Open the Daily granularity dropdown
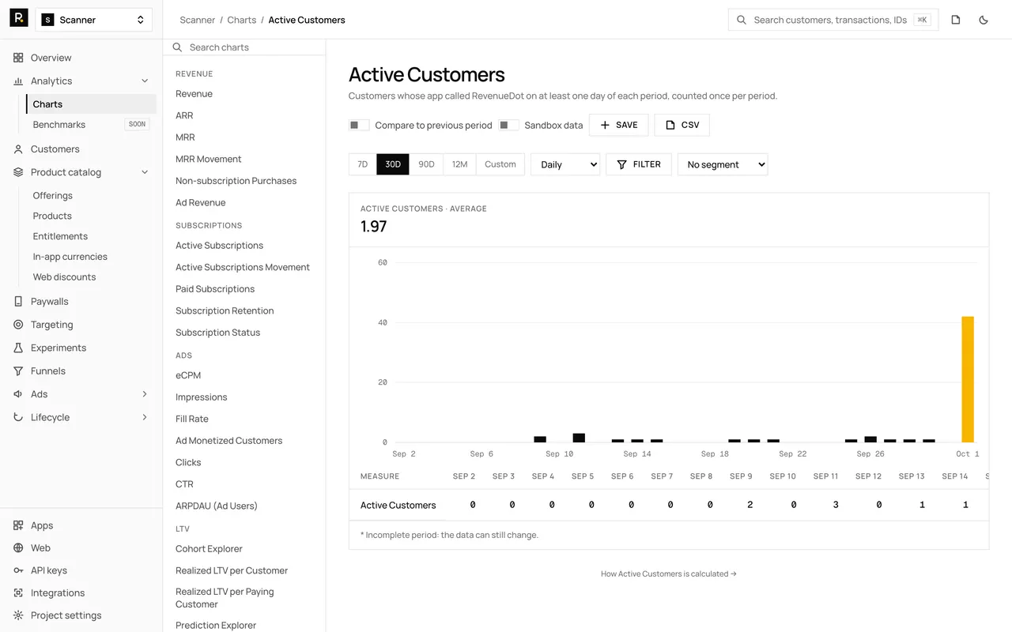Viewport: 1012px width, 632px height. pos(565,164)
